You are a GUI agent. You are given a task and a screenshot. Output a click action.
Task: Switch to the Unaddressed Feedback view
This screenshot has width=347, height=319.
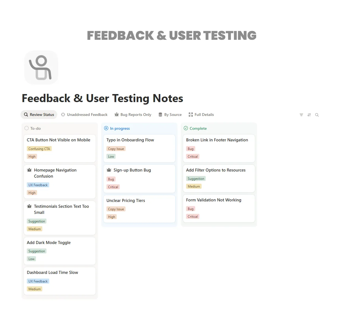[x=84, y=115]
